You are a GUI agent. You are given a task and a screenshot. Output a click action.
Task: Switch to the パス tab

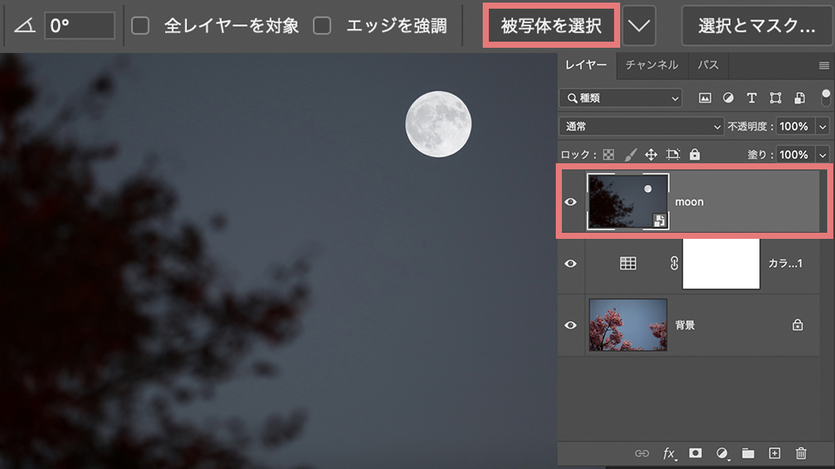click(x=708, y=65)
